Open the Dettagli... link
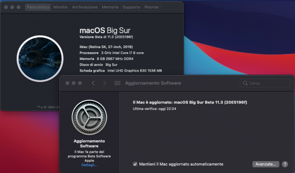This screenshot has height=173, width=295. click(x=89, y=165)
